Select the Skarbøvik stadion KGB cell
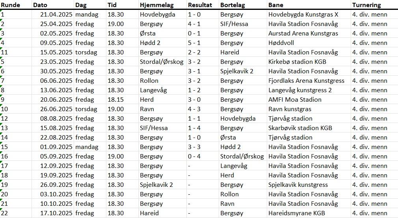Image resolution: width=398 pixels, height=218 pixels. 300,128
